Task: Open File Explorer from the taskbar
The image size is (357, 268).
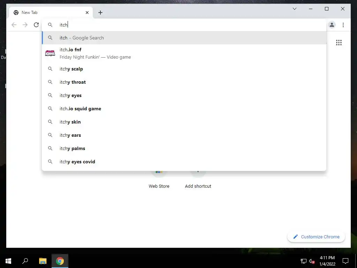Action: (43, 261)
